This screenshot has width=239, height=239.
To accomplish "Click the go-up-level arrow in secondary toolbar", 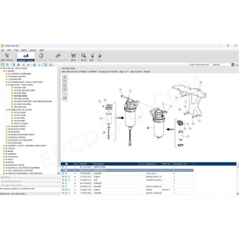I will tap(18, 65).
